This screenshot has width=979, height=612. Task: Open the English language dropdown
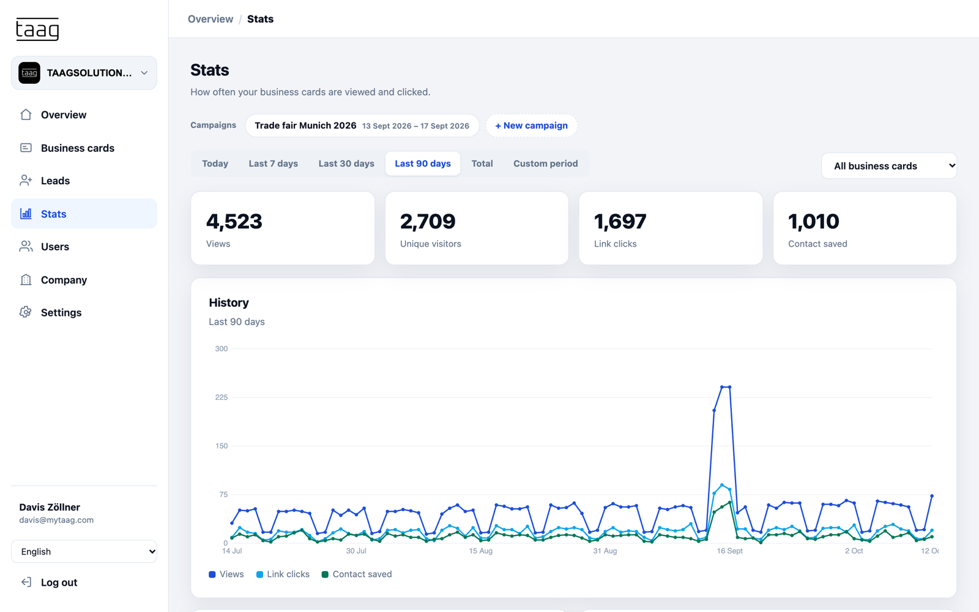click(x=84, y=551)
